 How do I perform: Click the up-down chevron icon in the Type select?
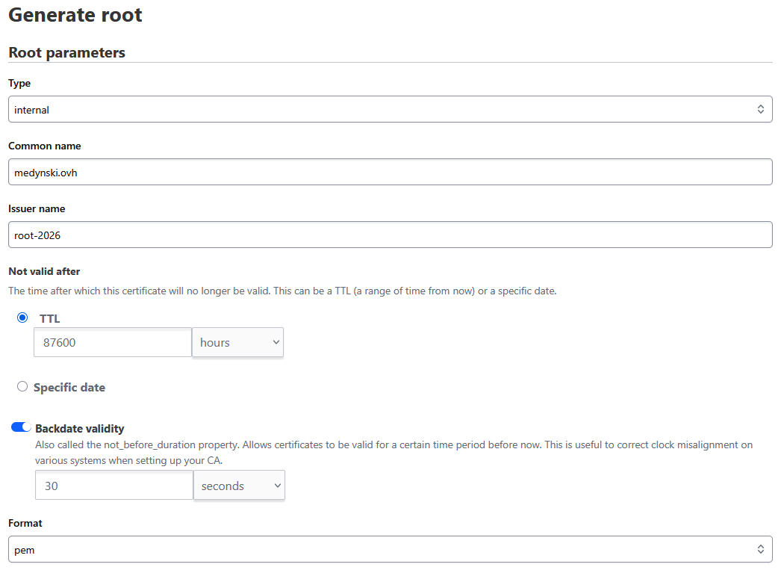coord(760,109)
